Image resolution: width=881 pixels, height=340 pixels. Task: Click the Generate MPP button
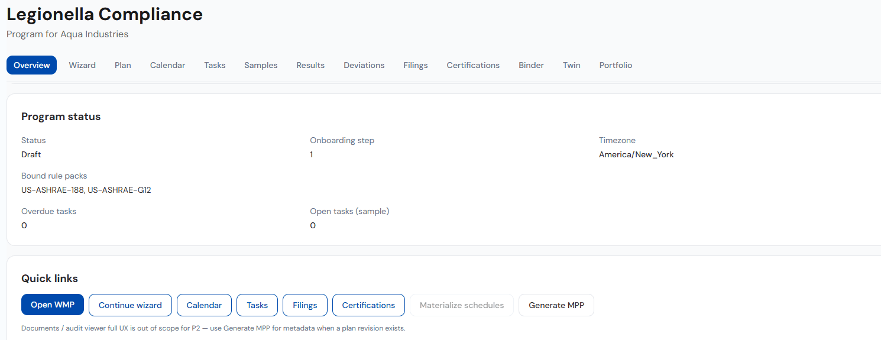[556, 305]
